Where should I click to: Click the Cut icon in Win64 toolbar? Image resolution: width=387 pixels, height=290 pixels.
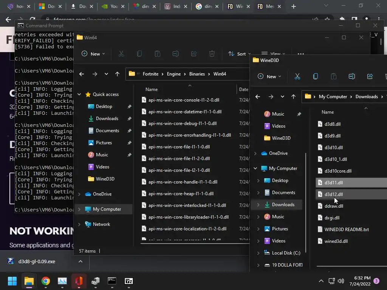(121, 54)
